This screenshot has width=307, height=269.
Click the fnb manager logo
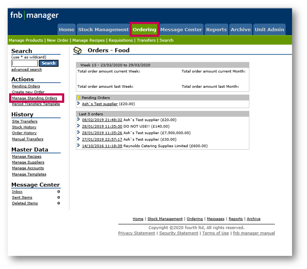coord(34,15)
